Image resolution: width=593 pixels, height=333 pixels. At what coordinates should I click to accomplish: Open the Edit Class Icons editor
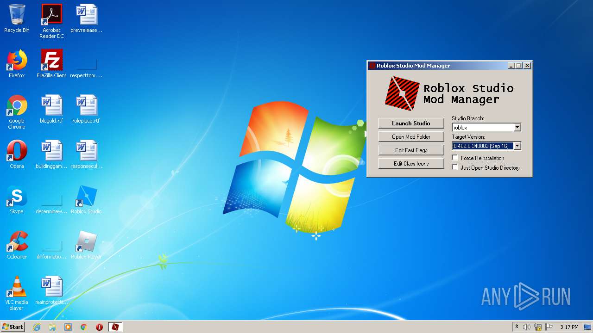pyautogui.click(x=411, y=164)
